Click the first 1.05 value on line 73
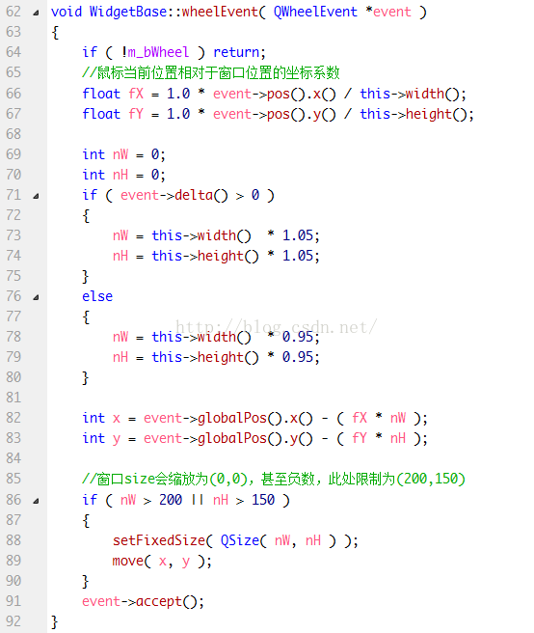534x633 pixels. (298, 235)
